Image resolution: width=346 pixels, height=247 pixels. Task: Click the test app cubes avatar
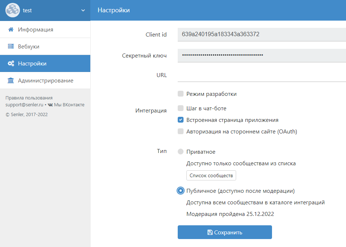coord(12,10)
